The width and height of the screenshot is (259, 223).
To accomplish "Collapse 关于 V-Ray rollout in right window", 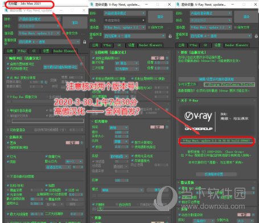I will pyautogui.click(x=178, y=100).
